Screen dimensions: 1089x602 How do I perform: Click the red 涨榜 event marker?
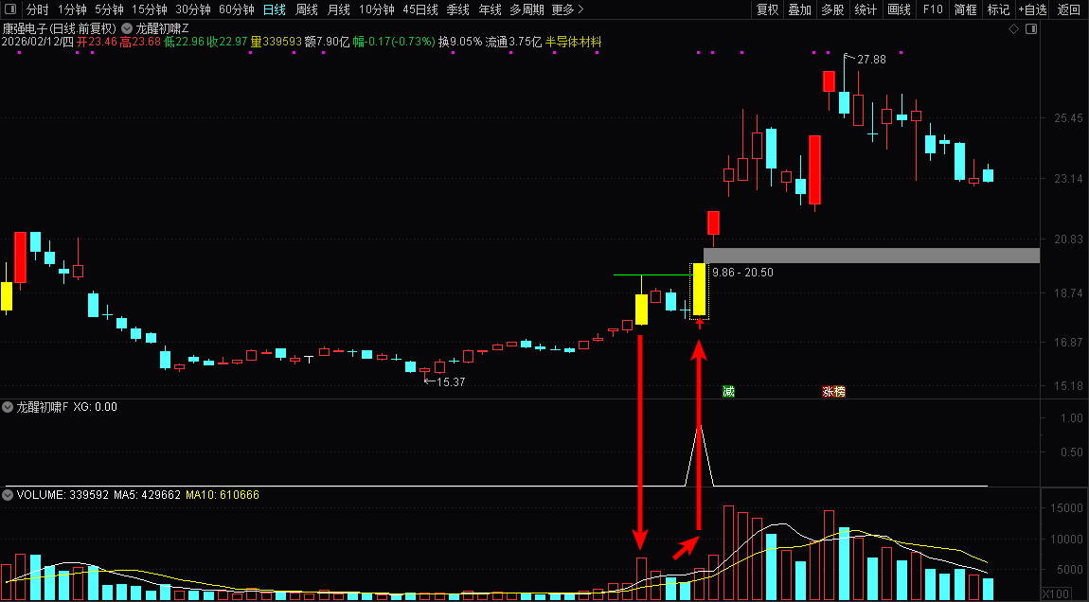pyautogui.click(x=833, y=392)
